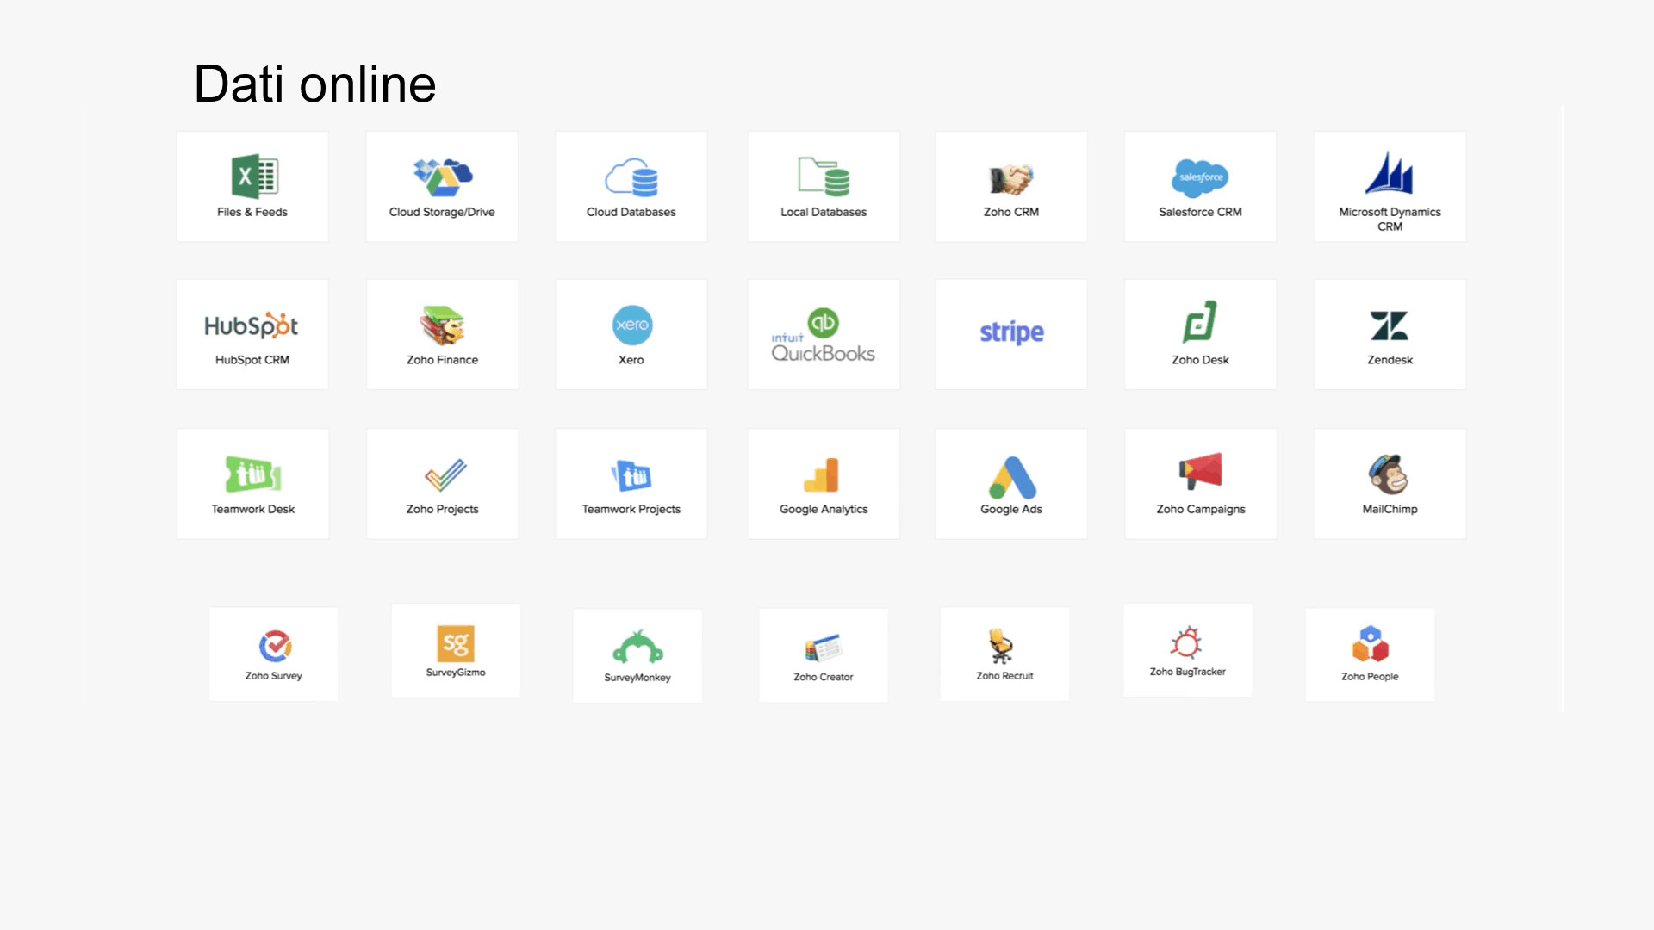The image size is (1654, 930).
Task: Click the Zoho People tile
Action: 1370,655
